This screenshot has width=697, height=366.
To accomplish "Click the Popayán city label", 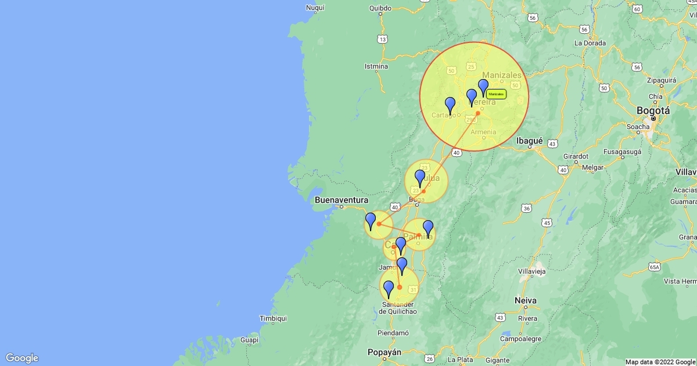I will (385, 352).
